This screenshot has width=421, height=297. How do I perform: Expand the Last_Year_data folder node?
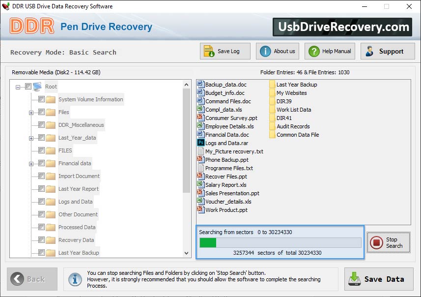click(x=31, y=138)
